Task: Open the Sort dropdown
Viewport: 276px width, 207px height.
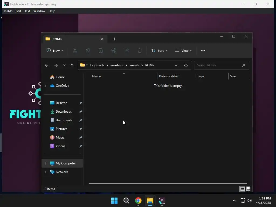Action: (x=159, y=50)
